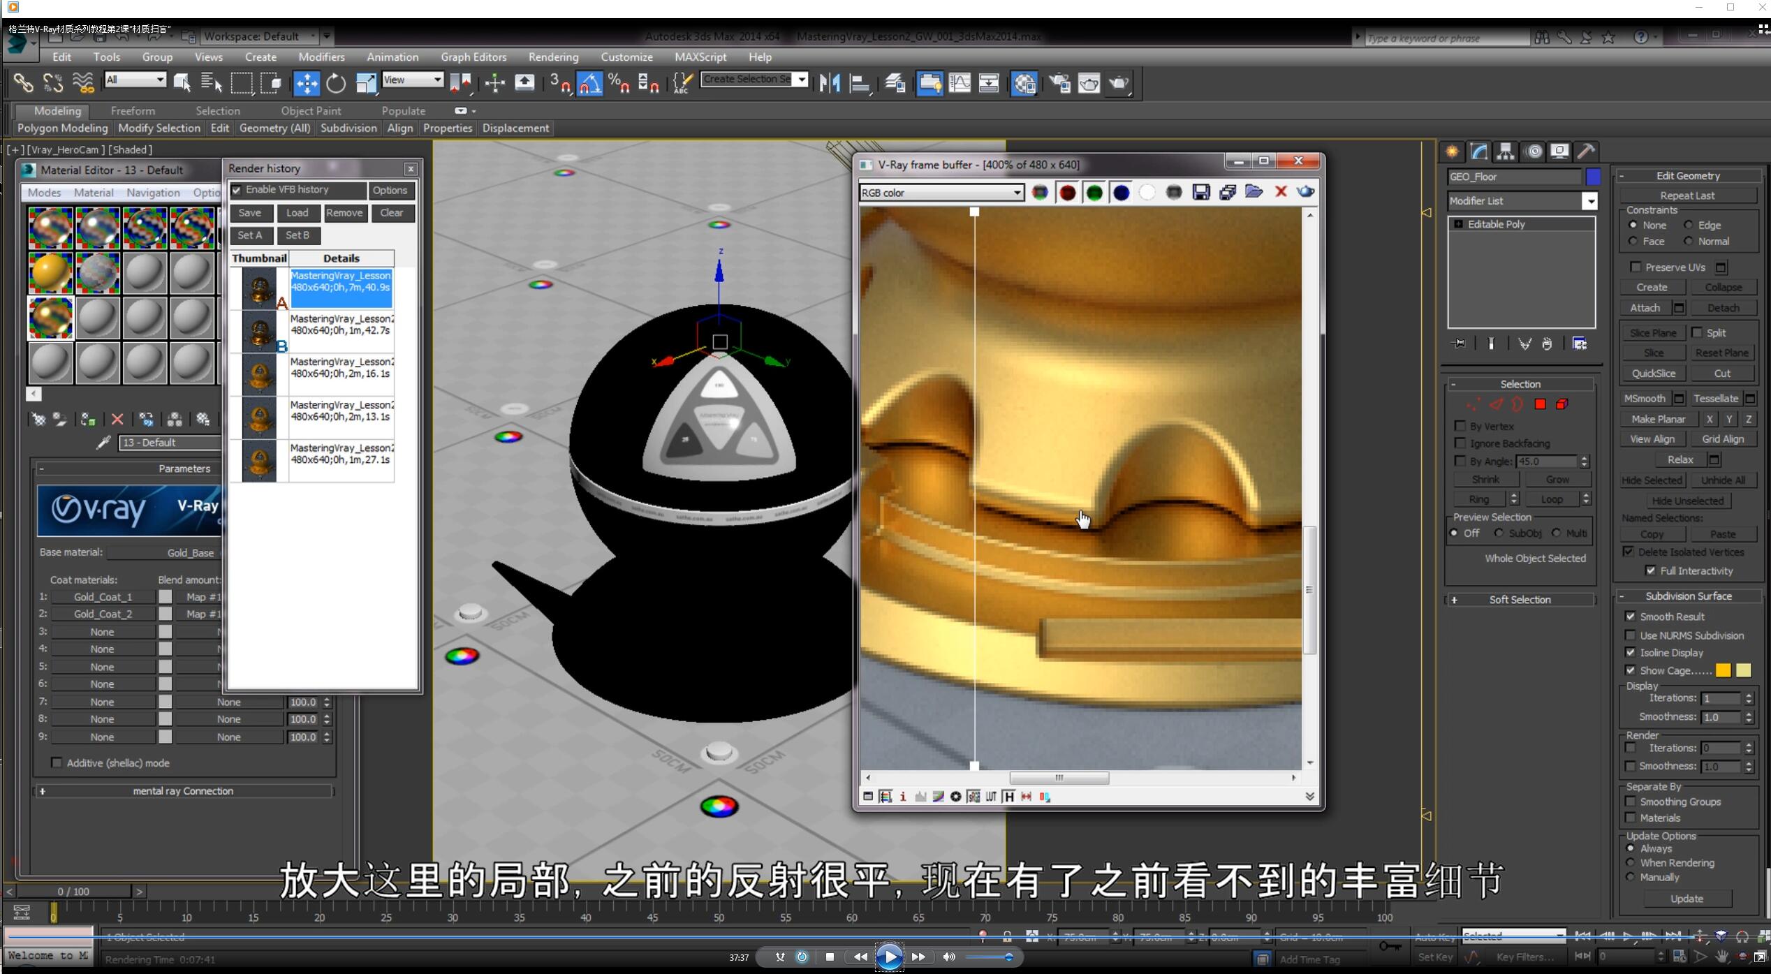Open the Modifiers menu
Viewport: 1771px width, 974px height.
[321, 57]
